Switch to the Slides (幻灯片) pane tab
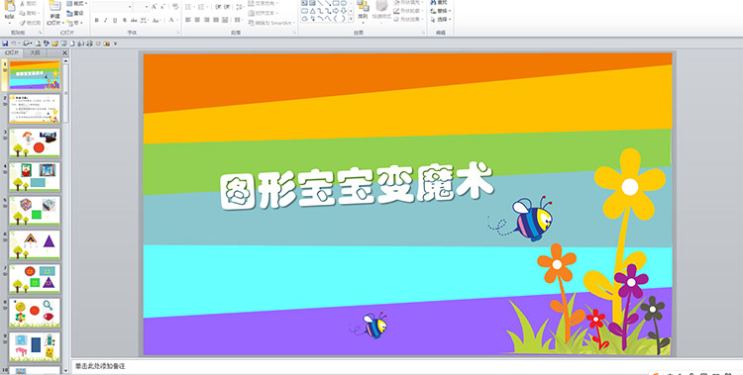The height and width of the screenshot is (375, 743). click(x=12, y=53)
